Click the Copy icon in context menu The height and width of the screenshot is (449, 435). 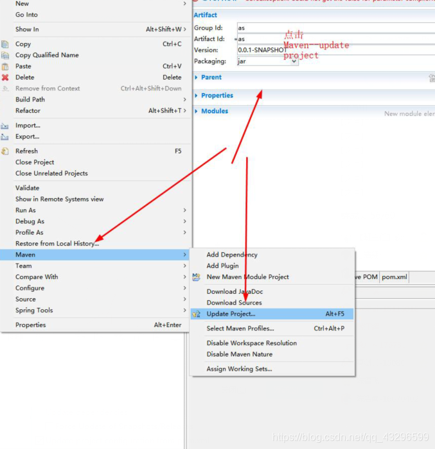5,44
